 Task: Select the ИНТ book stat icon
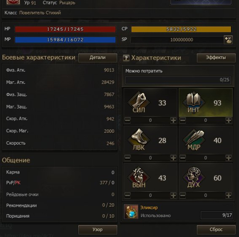pyautogui.click(x=194, y=102)
